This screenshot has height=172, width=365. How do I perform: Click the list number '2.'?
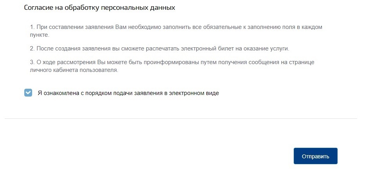point(33,49)
